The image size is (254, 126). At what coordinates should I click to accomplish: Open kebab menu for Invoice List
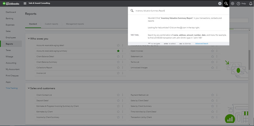coord(123,73)
